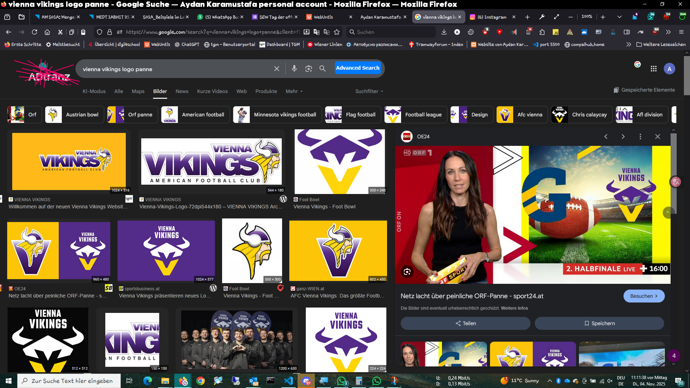Click the Speichern save button
This screenshot has height=388, width=690.
pos(599,323)
